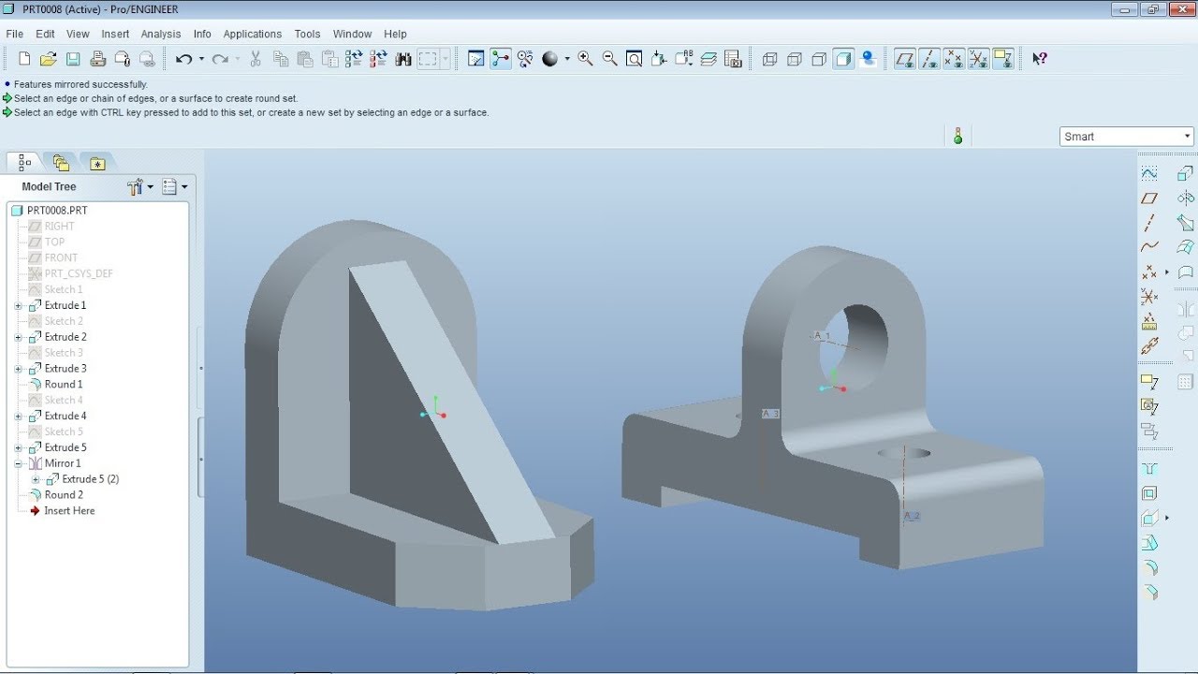Open the Layers icon in toolbar
This screenshot has width=1198, height=674.
709,59
